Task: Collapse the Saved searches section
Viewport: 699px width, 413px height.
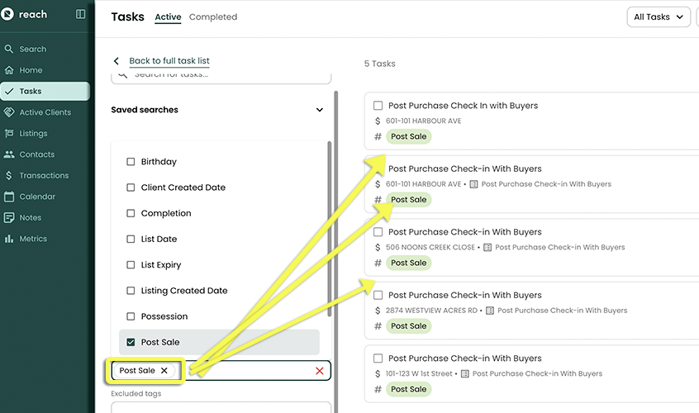Action: pyautogui.click(x=320, y=110)
